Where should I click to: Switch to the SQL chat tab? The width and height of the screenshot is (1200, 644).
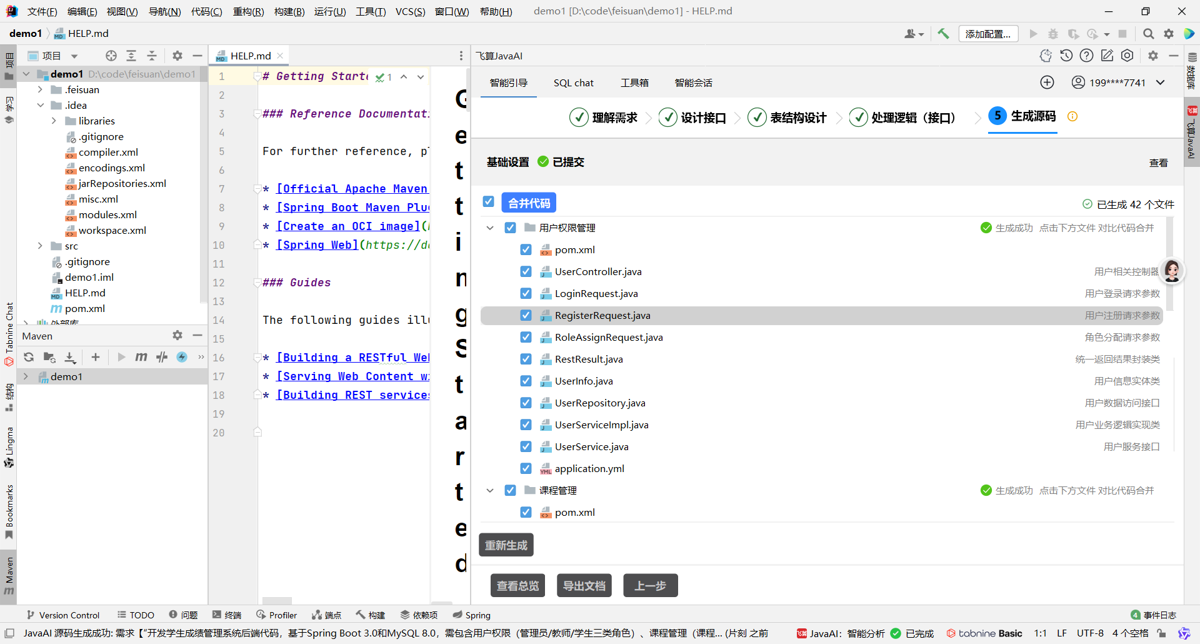[573, 83]
